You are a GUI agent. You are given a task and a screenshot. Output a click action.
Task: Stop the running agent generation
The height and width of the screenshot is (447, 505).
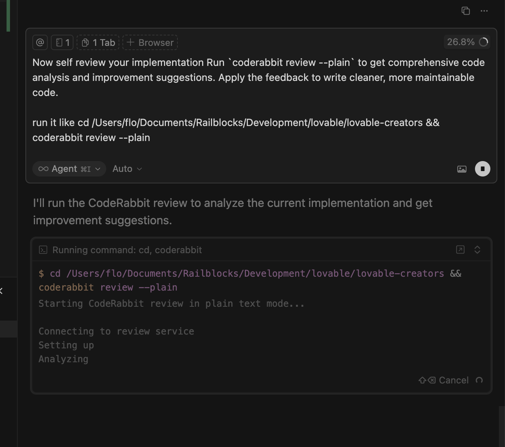pyautogui.click(x=482, y=169)
